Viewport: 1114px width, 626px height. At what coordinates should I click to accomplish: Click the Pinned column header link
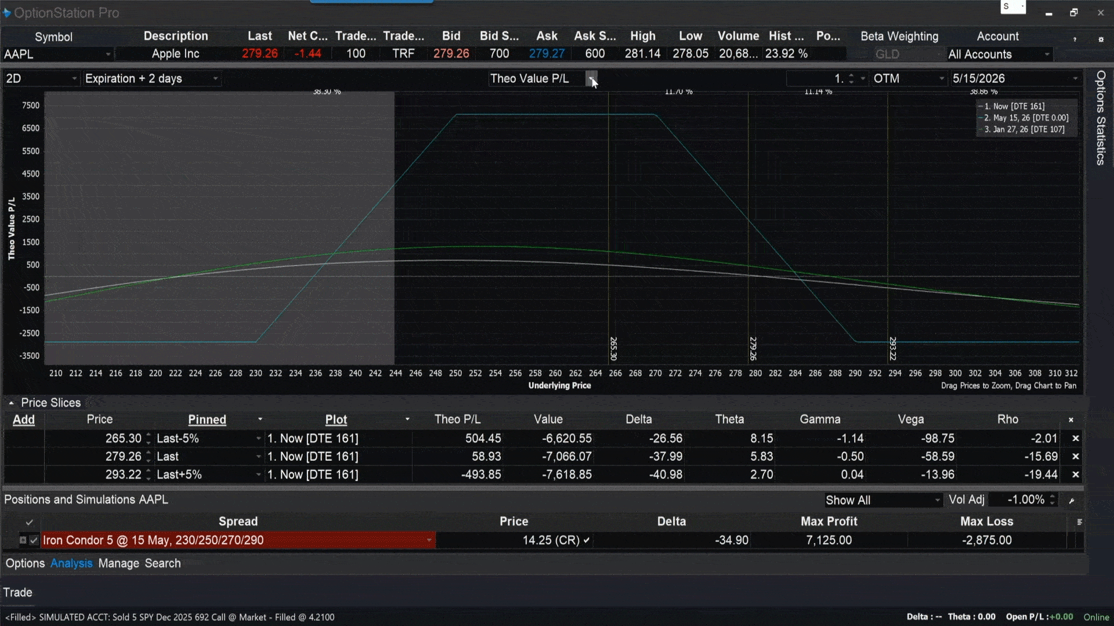click(207, 420)
